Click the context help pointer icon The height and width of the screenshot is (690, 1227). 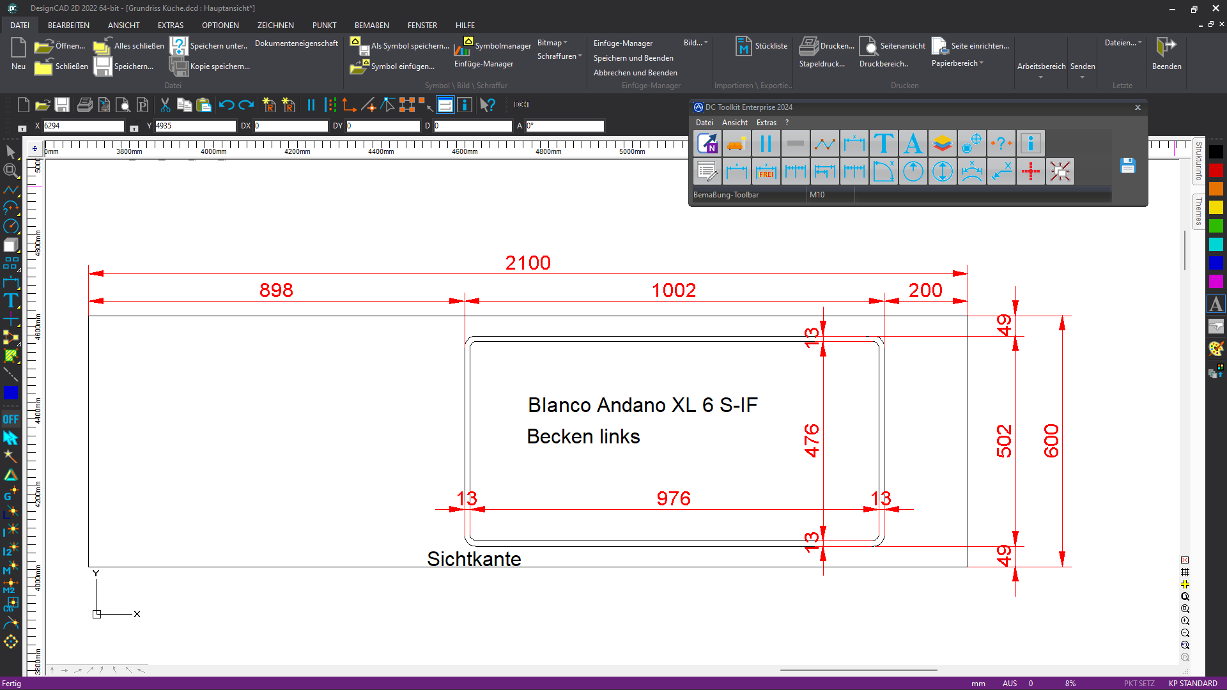[x=488, y=105]
